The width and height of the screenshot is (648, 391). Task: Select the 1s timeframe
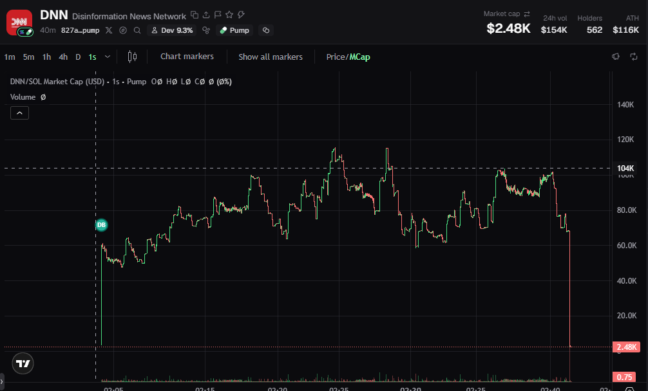92,57
